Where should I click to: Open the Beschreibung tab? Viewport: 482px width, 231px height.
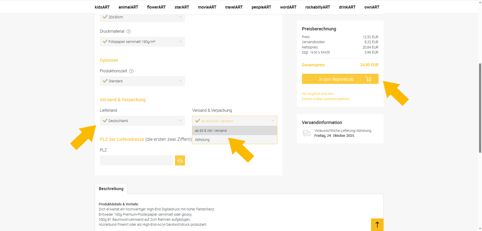111,189
